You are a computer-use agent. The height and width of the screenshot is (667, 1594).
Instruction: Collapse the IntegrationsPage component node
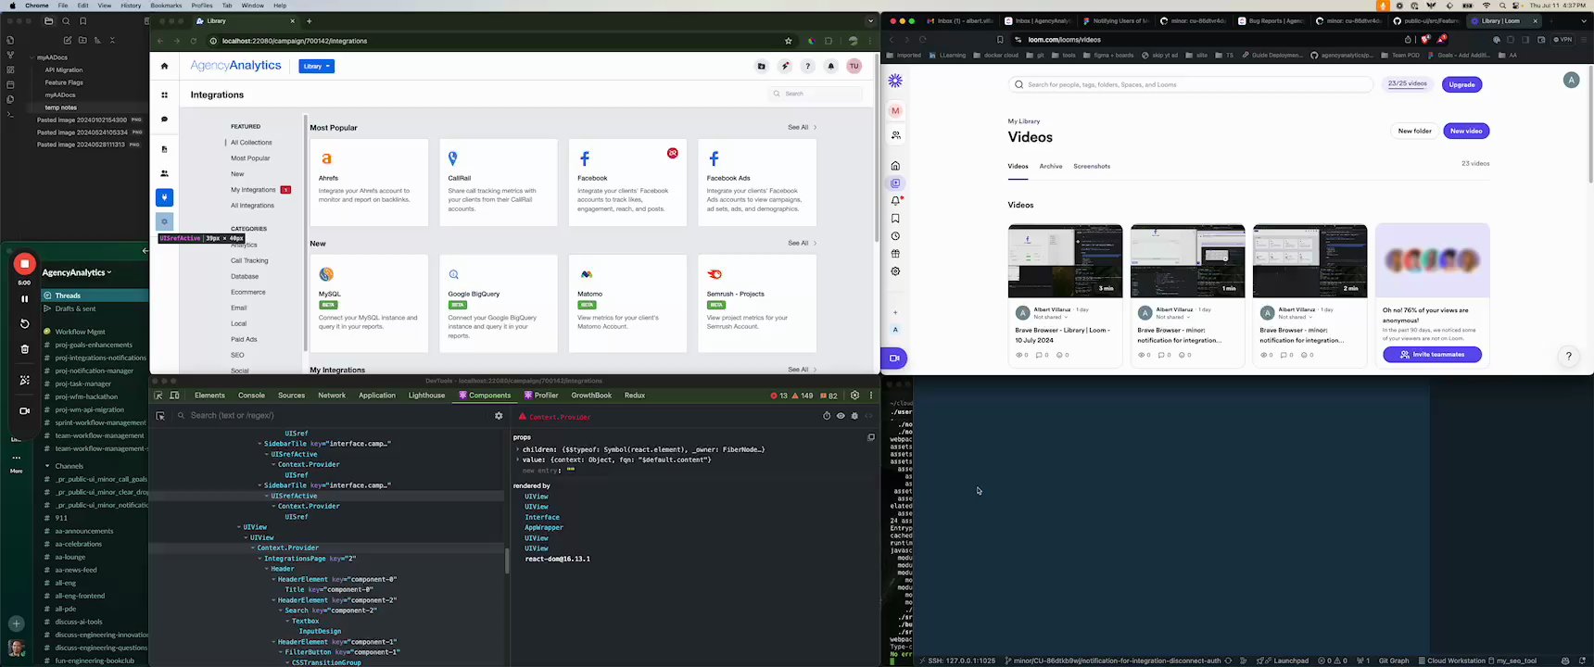pos(260,559)
